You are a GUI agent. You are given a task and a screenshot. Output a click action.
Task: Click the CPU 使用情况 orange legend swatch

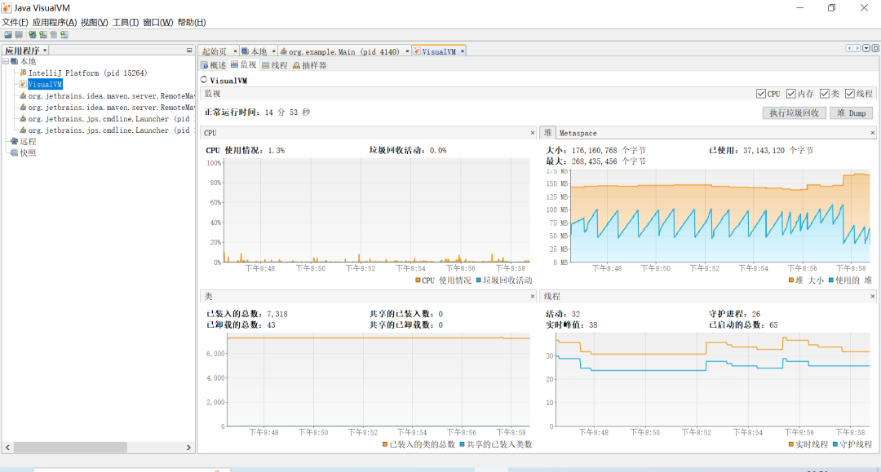point(418,280)
